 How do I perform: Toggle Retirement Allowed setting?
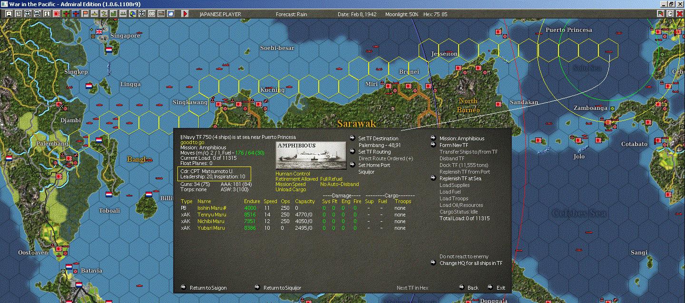coord(297,179)
